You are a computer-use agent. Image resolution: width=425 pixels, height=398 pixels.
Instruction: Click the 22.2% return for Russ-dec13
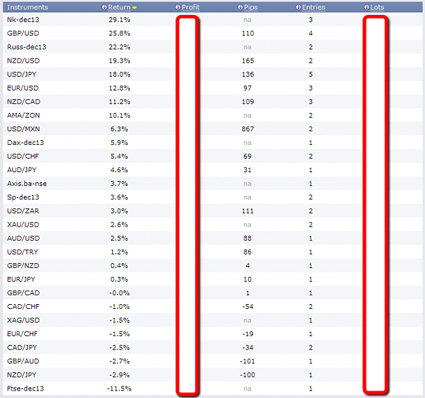[120, 47]
